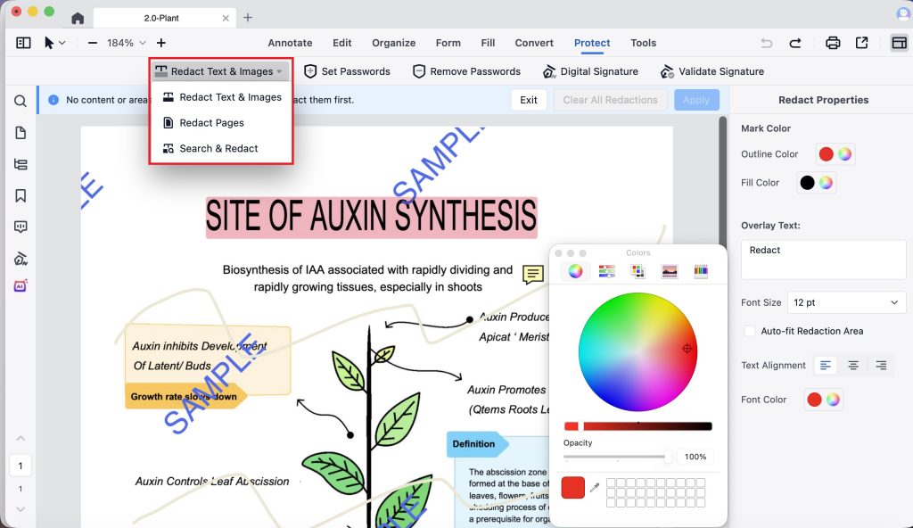
Task: Print the document
Action: tap(833, 43)
